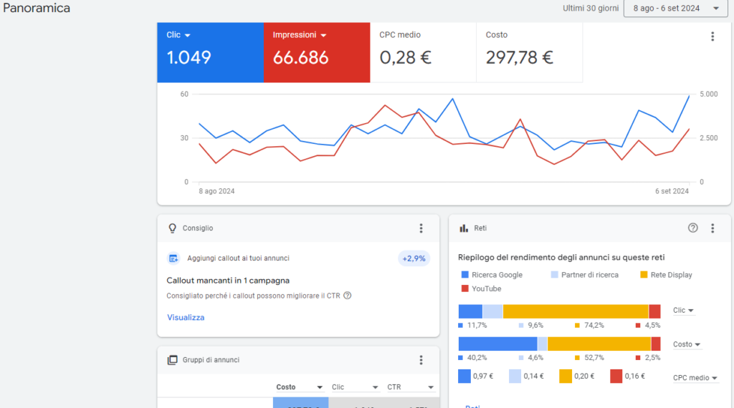Click the Panoramica page title

[37, 8]
